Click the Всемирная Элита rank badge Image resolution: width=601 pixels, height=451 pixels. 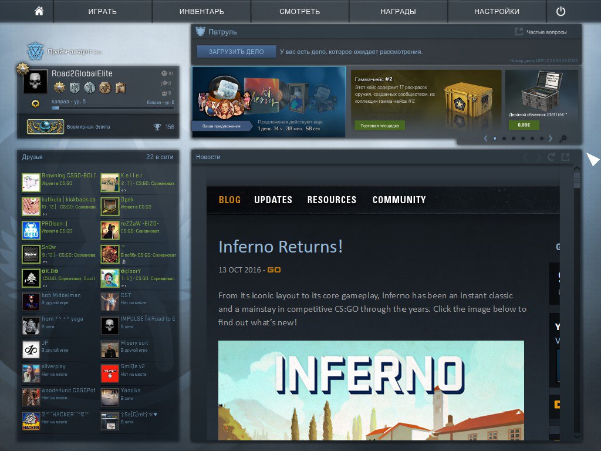click(x=45, y=127)
